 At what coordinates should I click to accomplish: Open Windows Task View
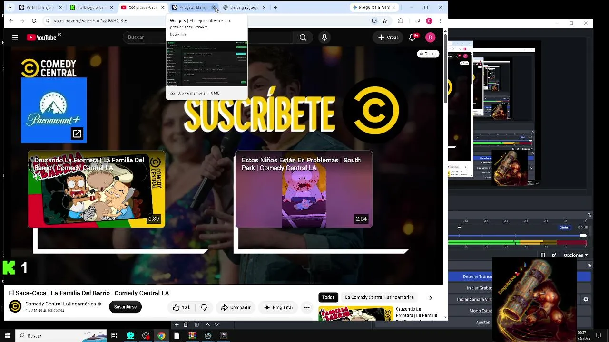click(x=114, y=336)
